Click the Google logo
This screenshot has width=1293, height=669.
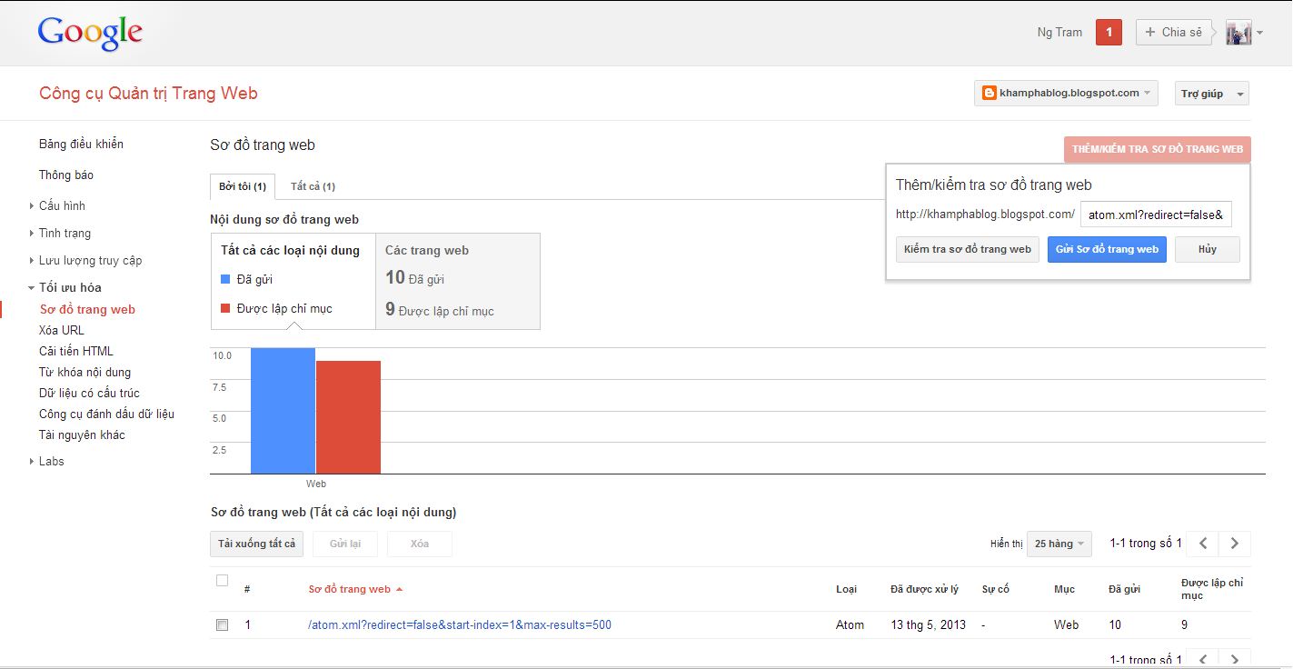point(90,34)
